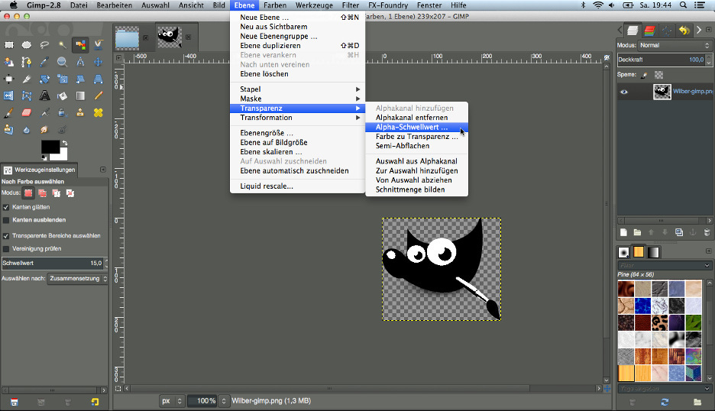Expand the Transformation submenu
The height and width of the screenshot is (411, 715).
[x=297, y=118]
